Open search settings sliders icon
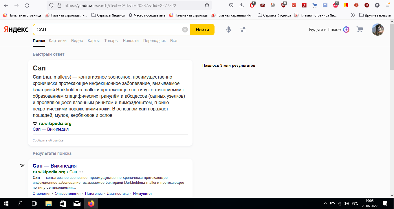394x209 pixels. 243,30
